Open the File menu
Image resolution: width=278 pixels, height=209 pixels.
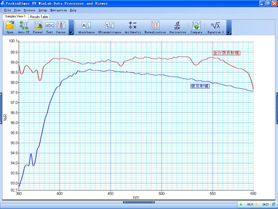point(7,10)
